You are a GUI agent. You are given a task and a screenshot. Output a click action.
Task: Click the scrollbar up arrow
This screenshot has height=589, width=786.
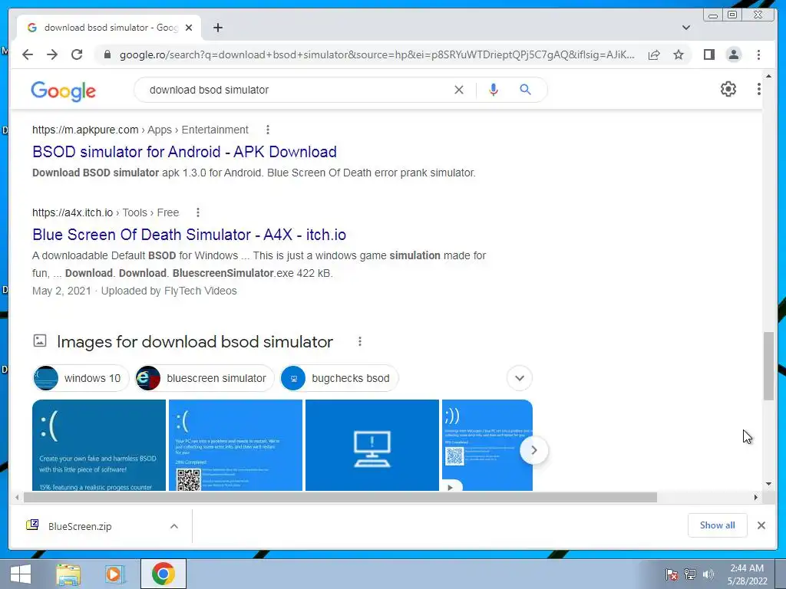tap(768, 76)
